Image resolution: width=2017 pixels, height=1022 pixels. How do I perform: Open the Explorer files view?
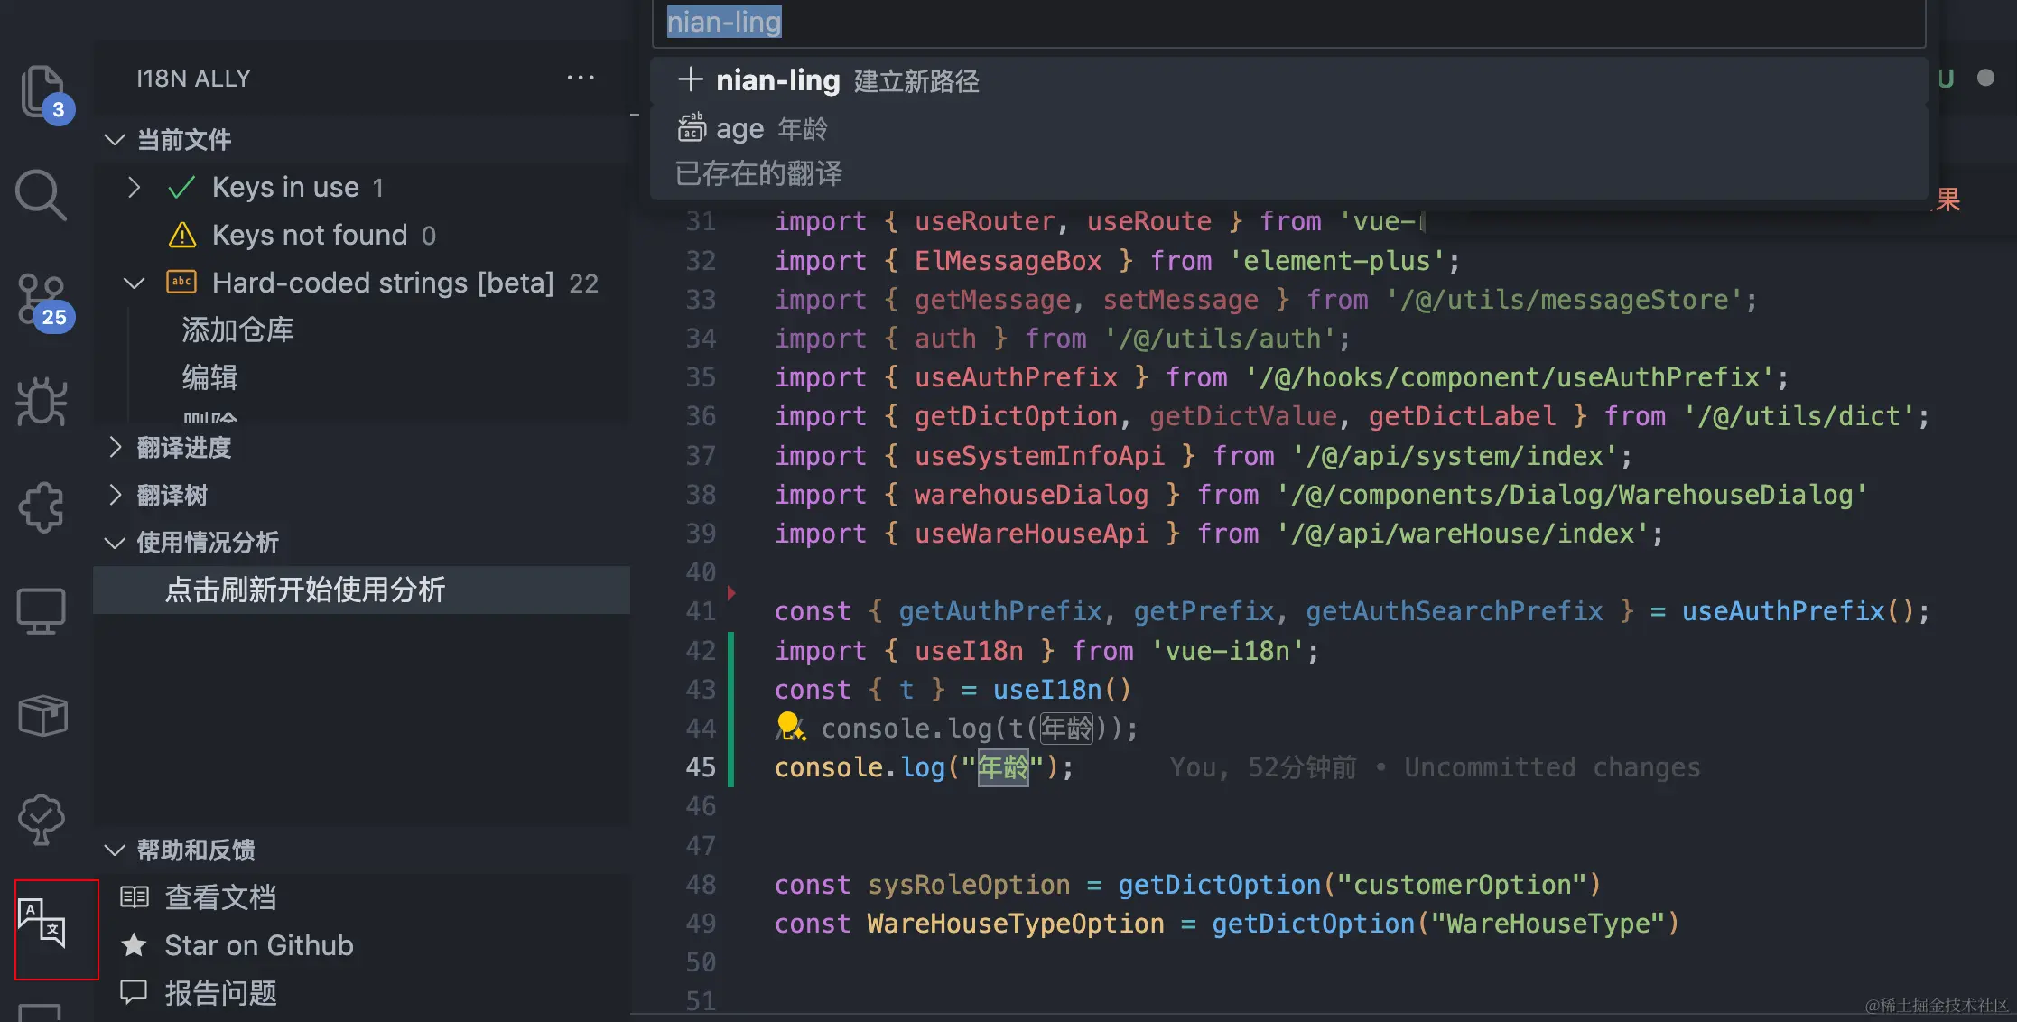point(42,92)
